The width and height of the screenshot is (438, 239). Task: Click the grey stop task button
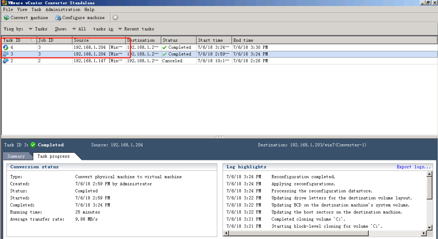click(115, 17)
